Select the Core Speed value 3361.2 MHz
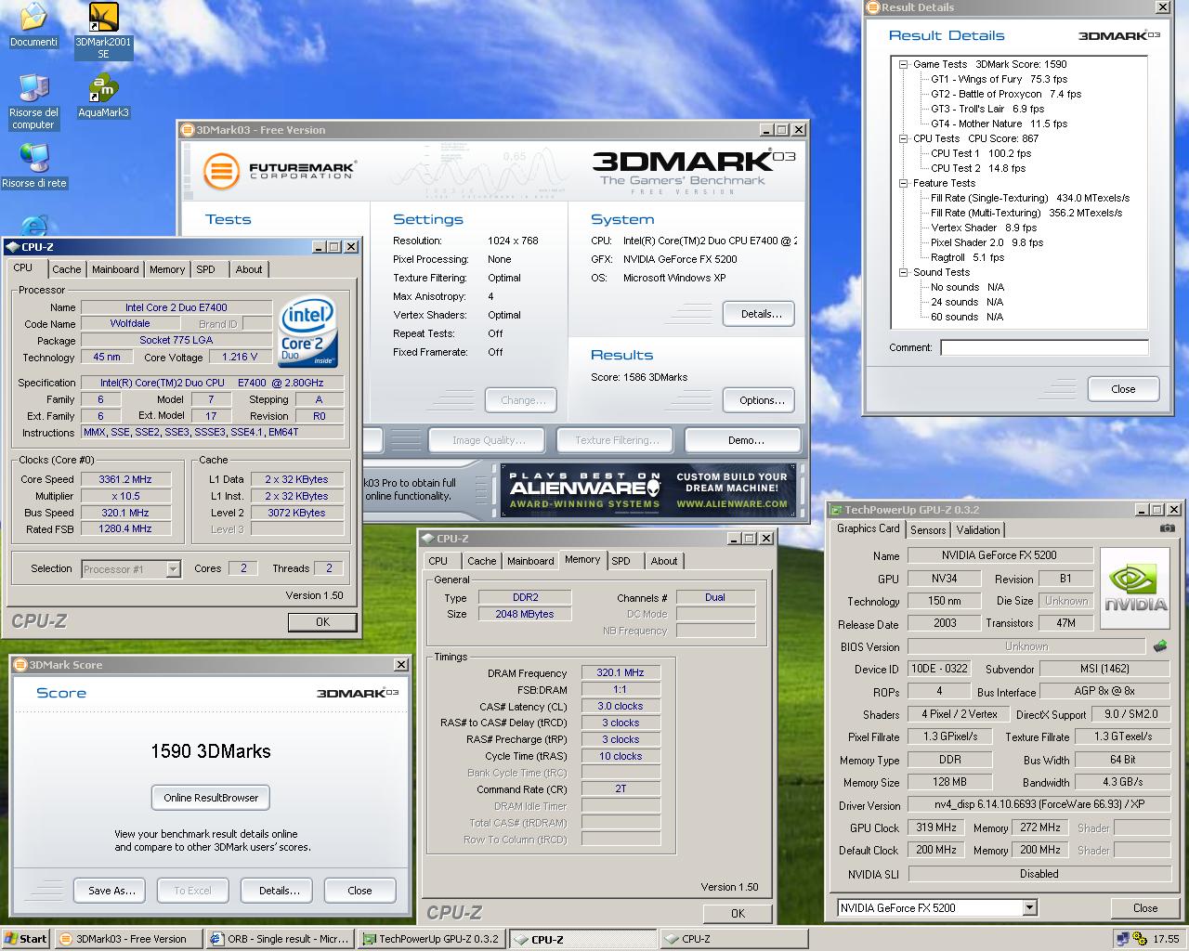 [125, 479]
